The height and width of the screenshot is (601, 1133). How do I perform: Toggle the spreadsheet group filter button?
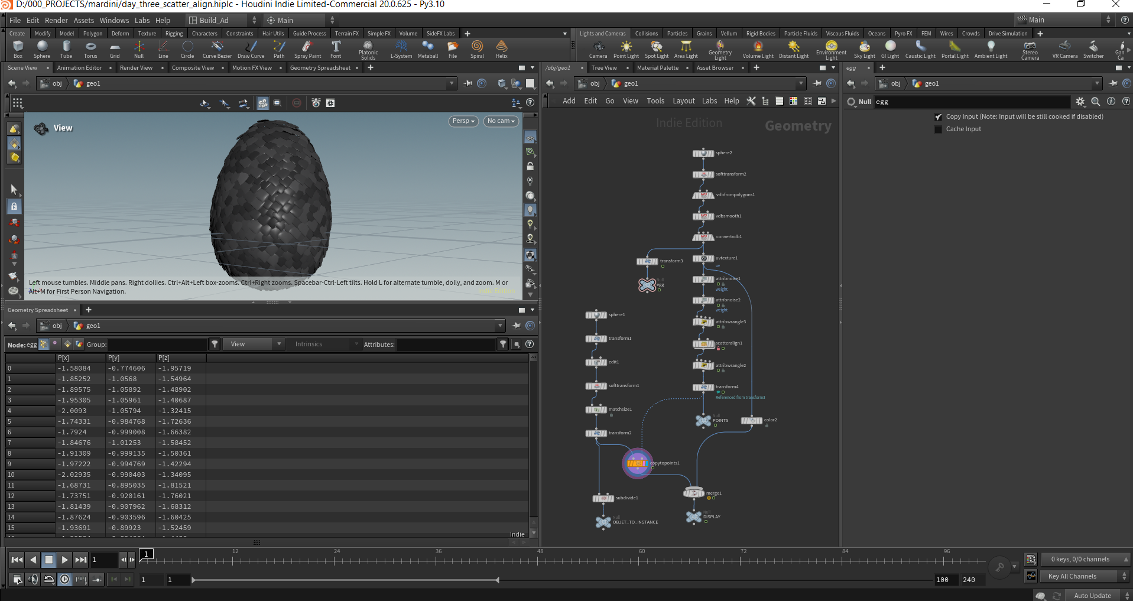pyautogui.click(x=215, y=345)
